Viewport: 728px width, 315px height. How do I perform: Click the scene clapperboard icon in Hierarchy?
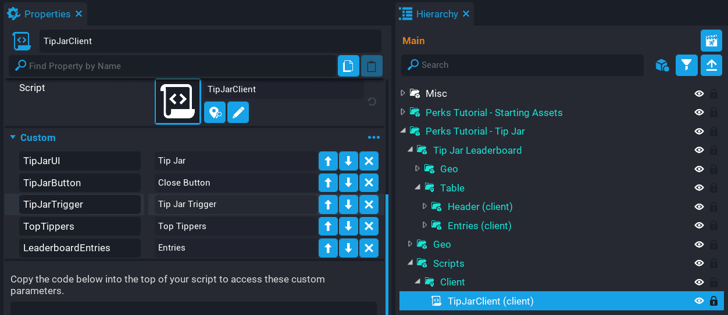pos(711,41)
